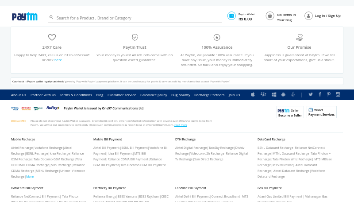Open Idea Recharge link

[x=60, y=154]
